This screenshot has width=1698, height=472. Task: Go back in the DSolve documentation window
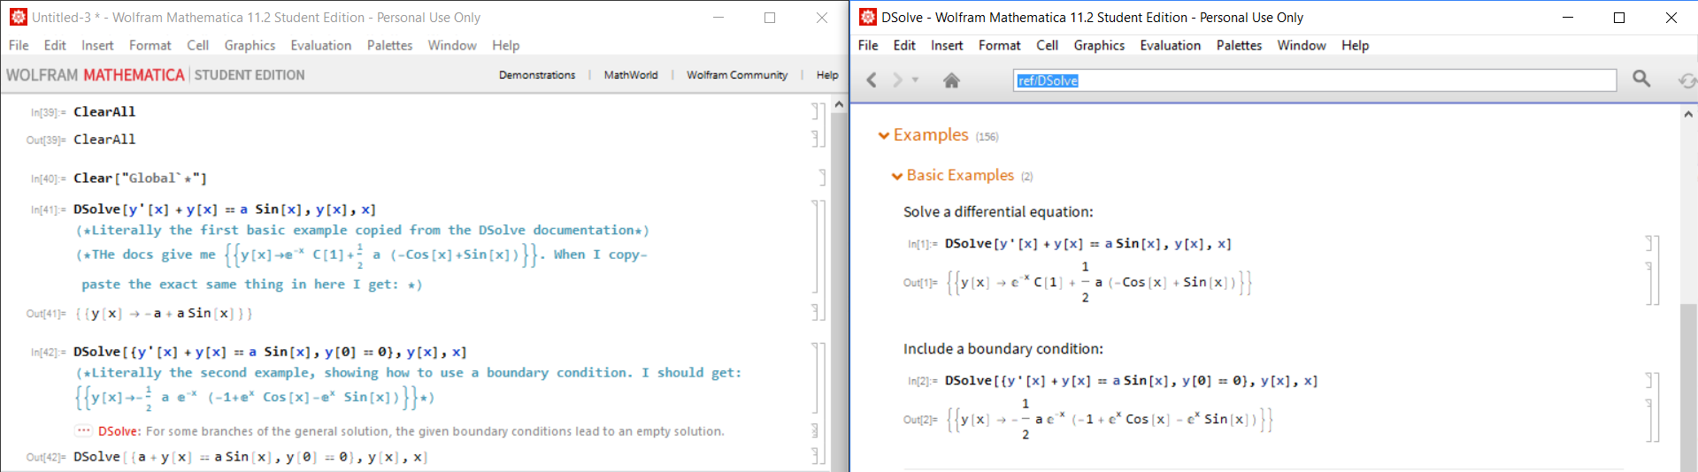(x=872, y=80)
